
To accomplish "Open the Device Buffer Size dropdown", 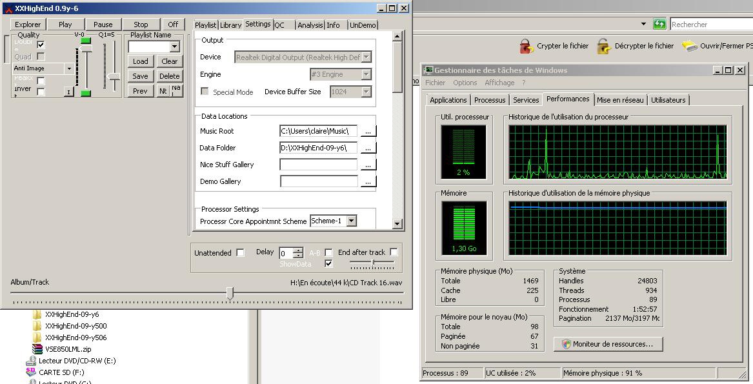I will click(x=366, y=92).
